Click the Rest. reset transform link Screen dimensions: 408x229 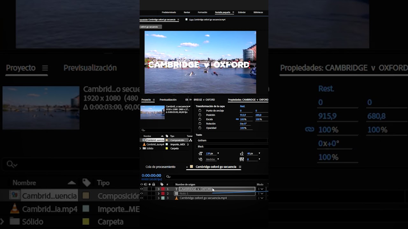tap(243, 106)
